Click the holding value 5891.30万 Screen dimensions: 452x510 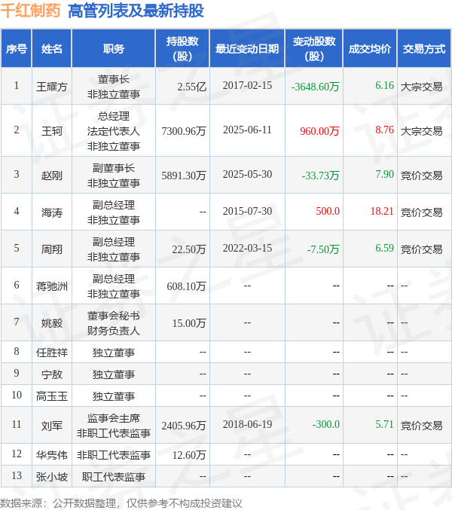click(x=184, y=176)
